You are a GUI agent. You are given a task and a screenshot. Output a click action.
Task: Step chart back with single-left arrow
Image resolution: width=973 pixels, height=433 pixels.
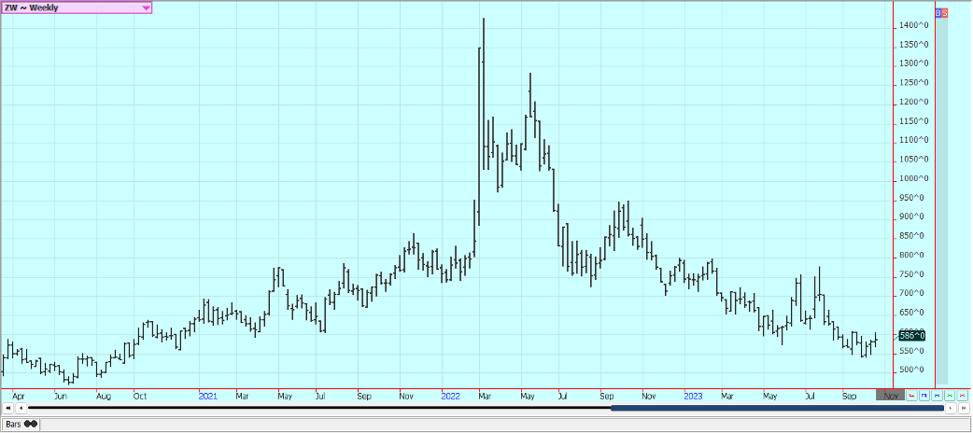(x=21, y=408)
